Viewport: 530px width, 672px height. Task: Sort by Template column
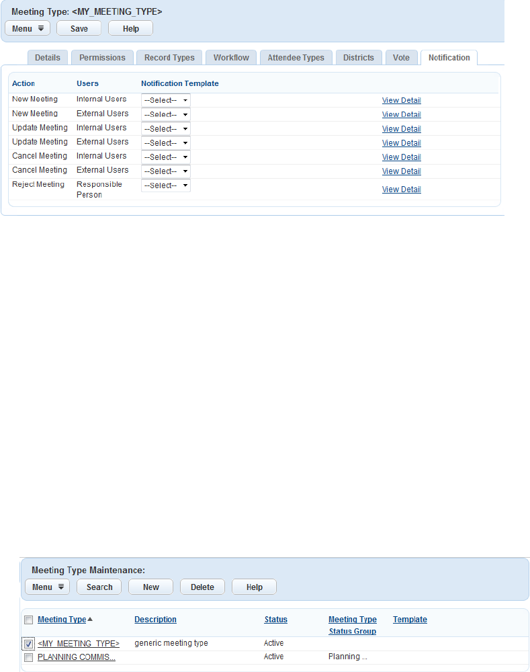coord(410,620)
